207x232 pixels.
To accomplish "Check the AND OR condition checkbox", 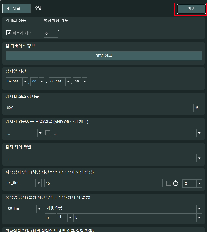I will coord(48,133).
